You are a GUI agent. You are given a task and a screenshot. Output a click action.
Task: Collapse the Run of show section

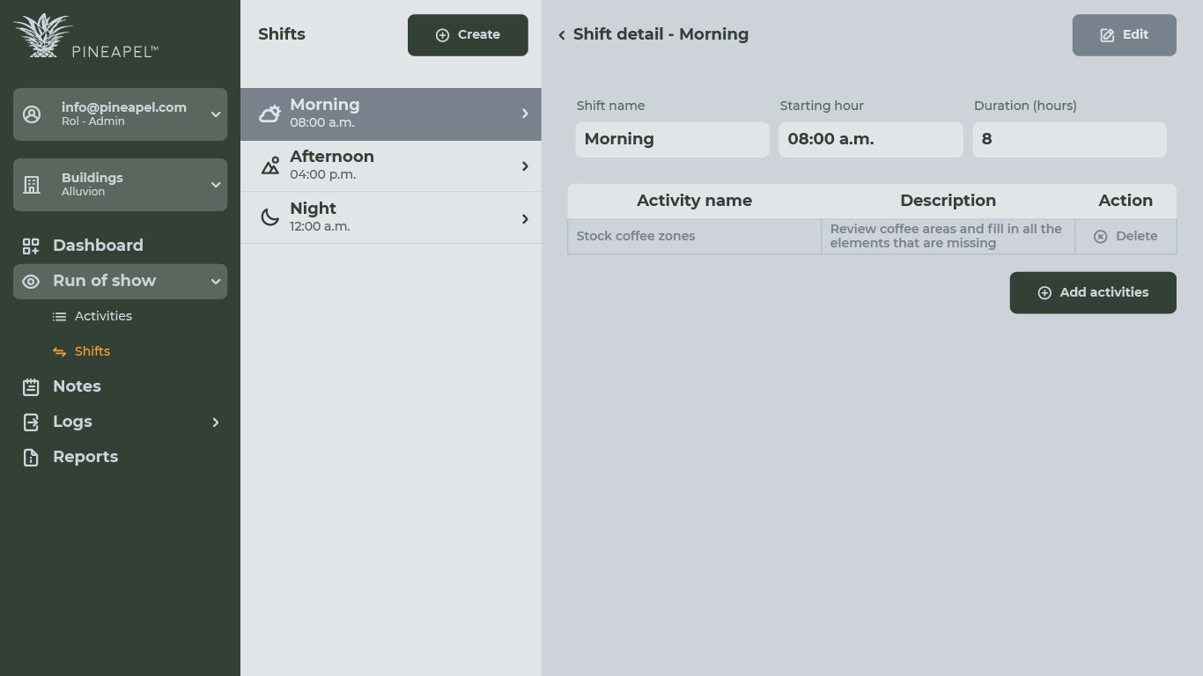point(215,282)
